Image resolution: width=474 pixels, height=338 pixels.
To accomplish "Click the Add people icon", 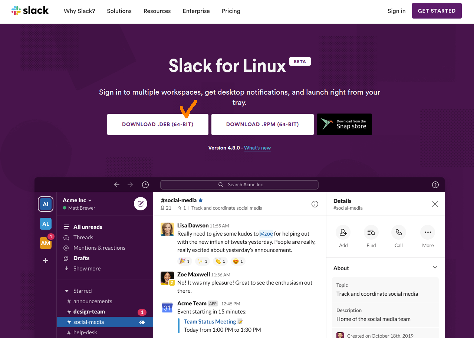I will (x=343, y=233).
